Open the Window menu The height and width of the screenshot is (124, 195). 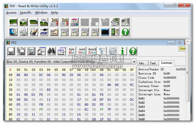click(41, 13)
